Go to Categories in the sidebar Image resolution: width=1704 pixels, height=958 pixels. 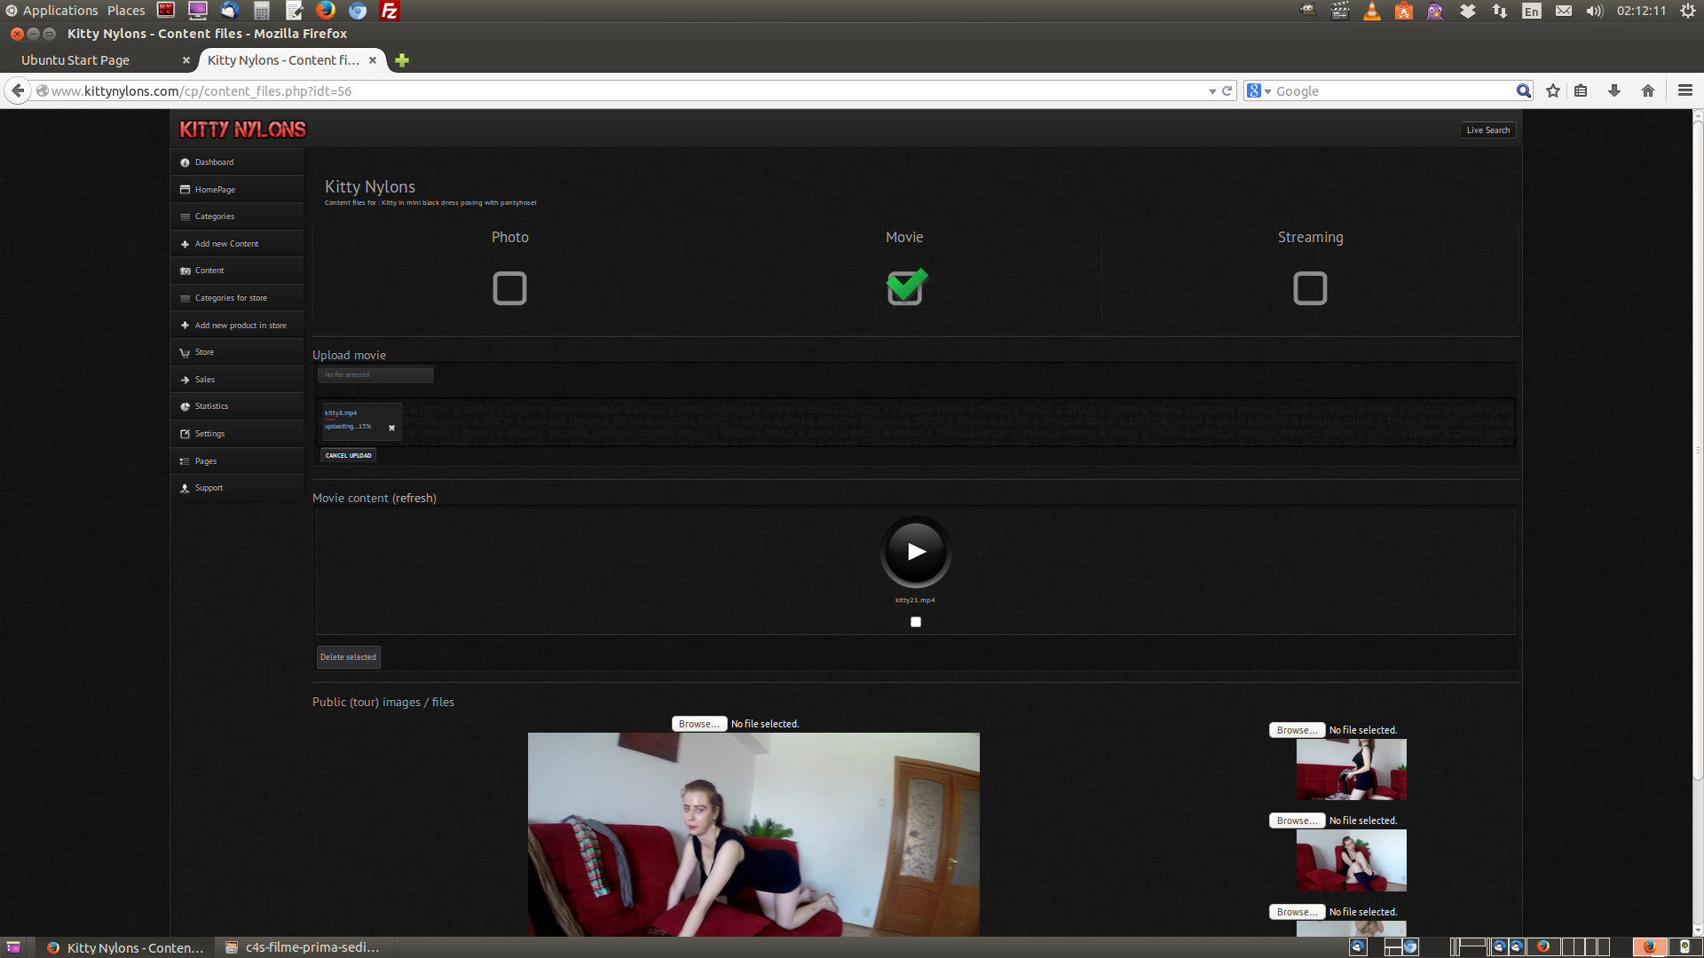tap(236, 216)
